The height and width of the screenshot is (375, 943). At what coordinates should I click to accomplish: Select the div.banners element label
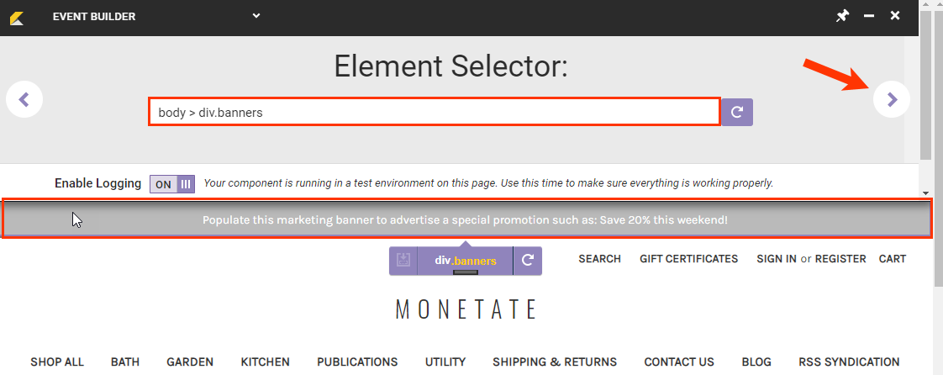point(465,261)
